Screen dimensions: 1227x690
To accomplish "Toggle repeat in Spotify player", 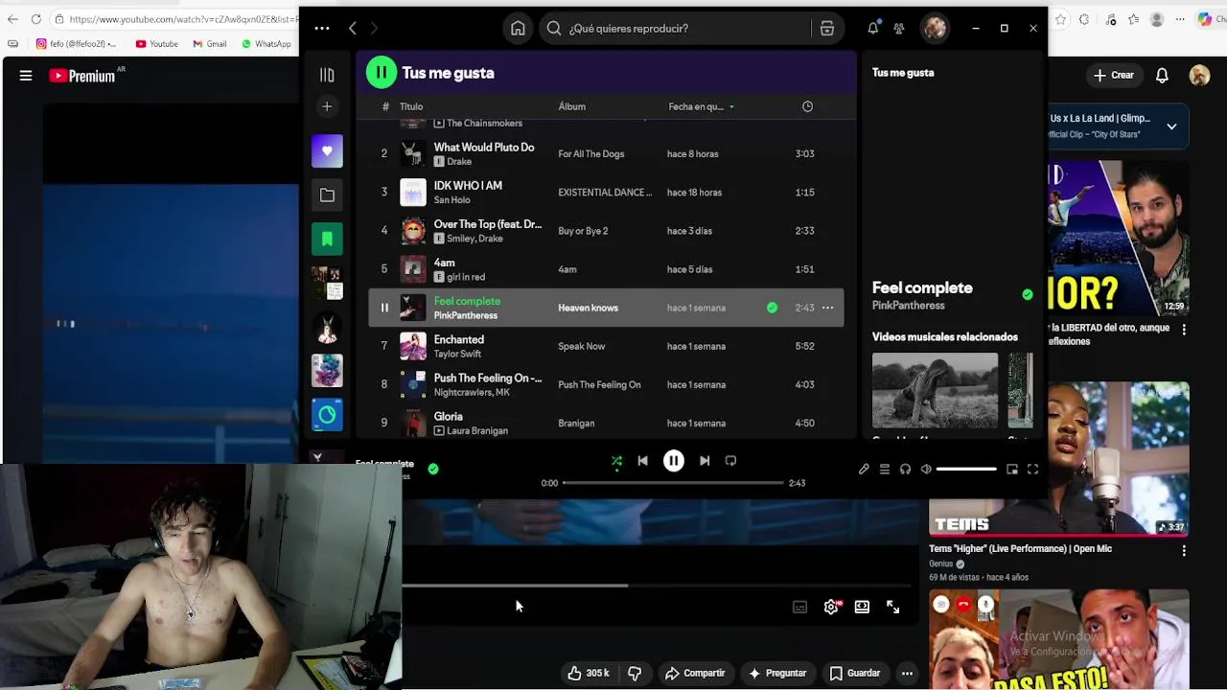I will 730,461.
